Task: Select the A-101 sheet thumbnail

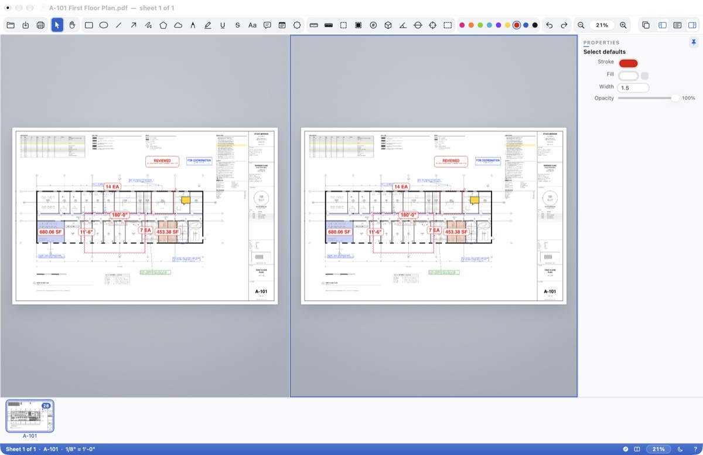Action: point(30,416)
